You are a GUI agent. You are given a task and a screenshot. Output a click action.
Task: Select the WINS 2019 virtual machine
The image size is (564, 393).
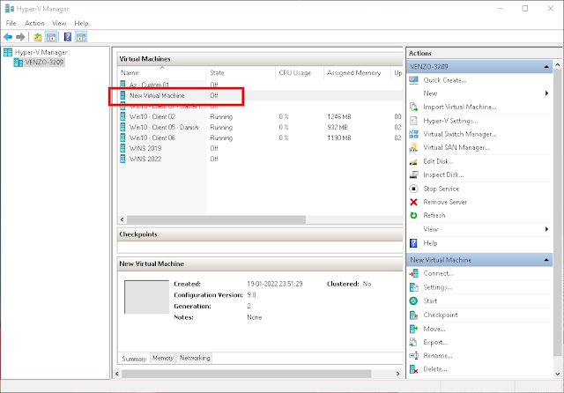260,148
